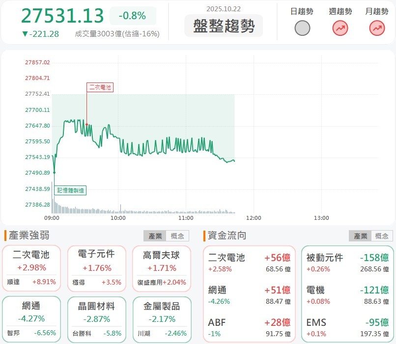Click the 13:00 time axis label
This screenshot has width=396, height=344.
point(321,218)
